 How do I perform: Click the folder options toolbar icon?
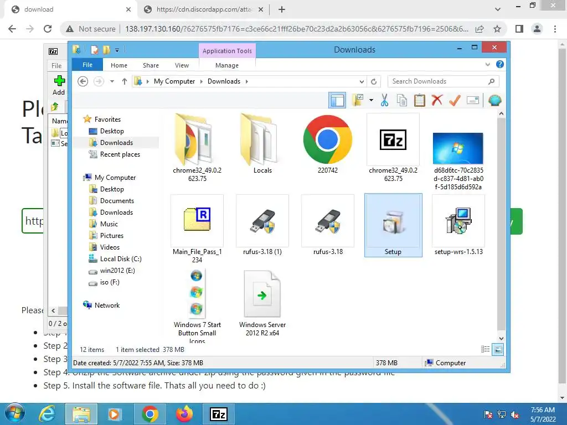coord(358,100)
